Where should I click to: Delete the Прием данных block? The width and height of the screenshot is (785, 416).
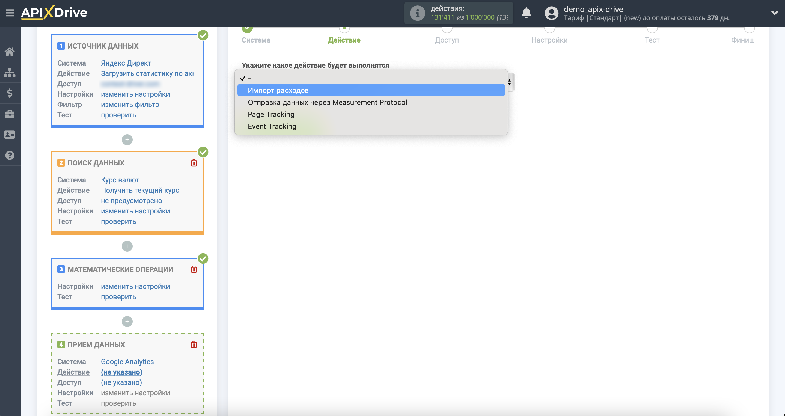[194, 344]
